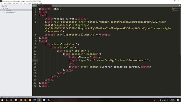
Task: Open the File menu
Action: coord(1,3)
